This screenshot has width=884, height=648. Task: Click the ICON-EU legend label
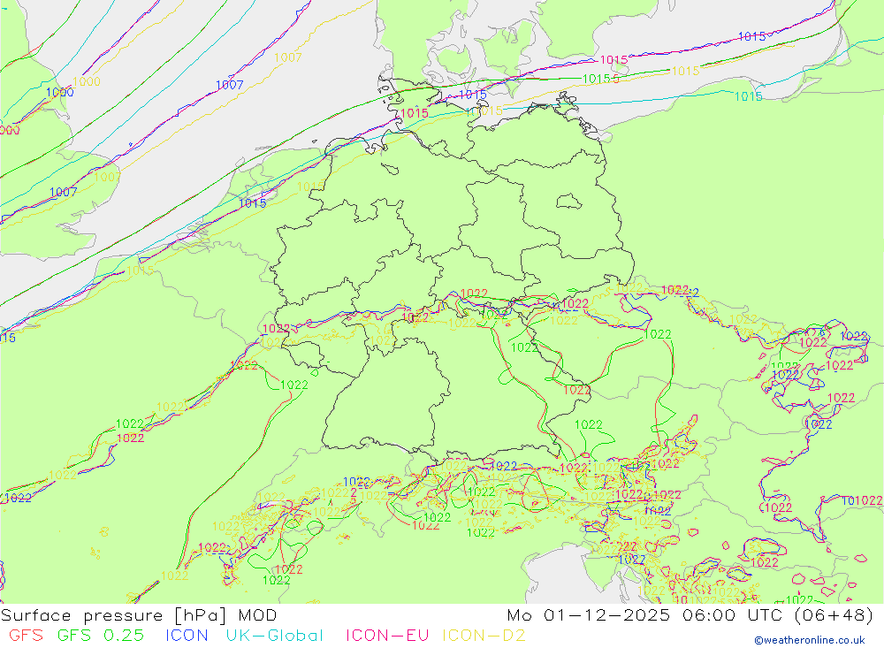point(387,635)
